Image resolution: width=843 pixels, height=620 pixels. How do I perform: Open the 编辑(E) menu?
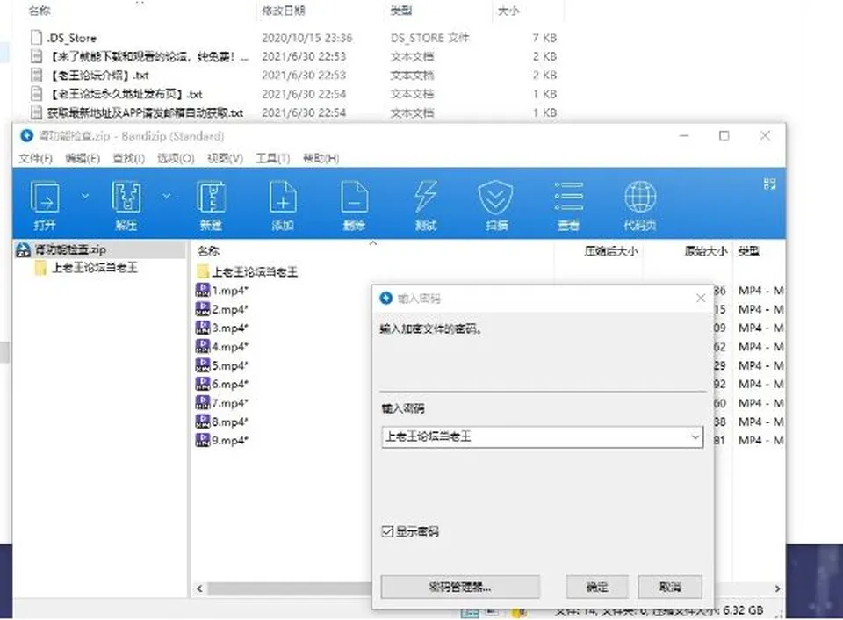tap(83, 158)
